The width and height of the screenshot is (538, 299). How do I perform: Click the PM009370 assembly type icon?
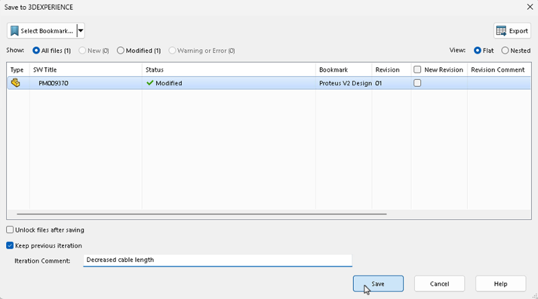[x=15, y=83]
